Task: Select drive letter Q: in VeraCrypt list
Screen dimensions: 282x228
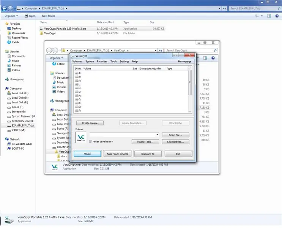Action: [x=78, y=100]
